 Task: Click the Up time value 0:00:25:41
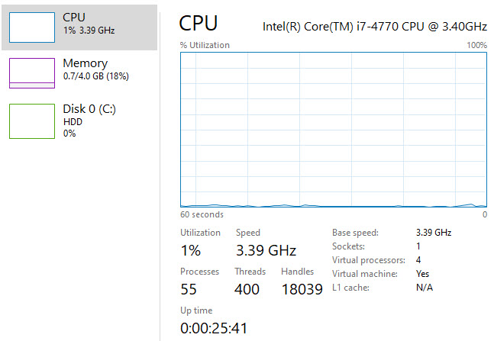(213, 329)
